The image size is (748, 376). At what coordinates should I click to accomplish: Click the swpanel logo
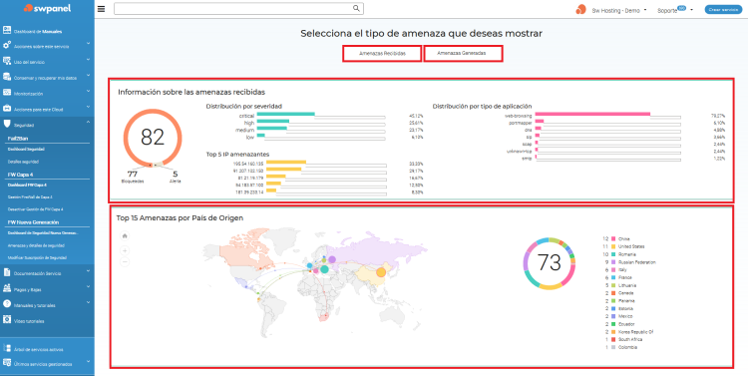(x=47, y=9)
